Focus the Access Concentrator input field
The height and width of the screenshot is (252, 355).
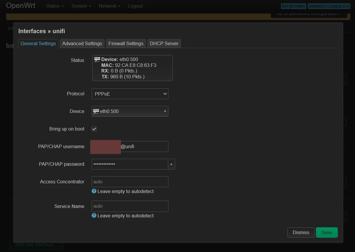click(x=130, y=182)
